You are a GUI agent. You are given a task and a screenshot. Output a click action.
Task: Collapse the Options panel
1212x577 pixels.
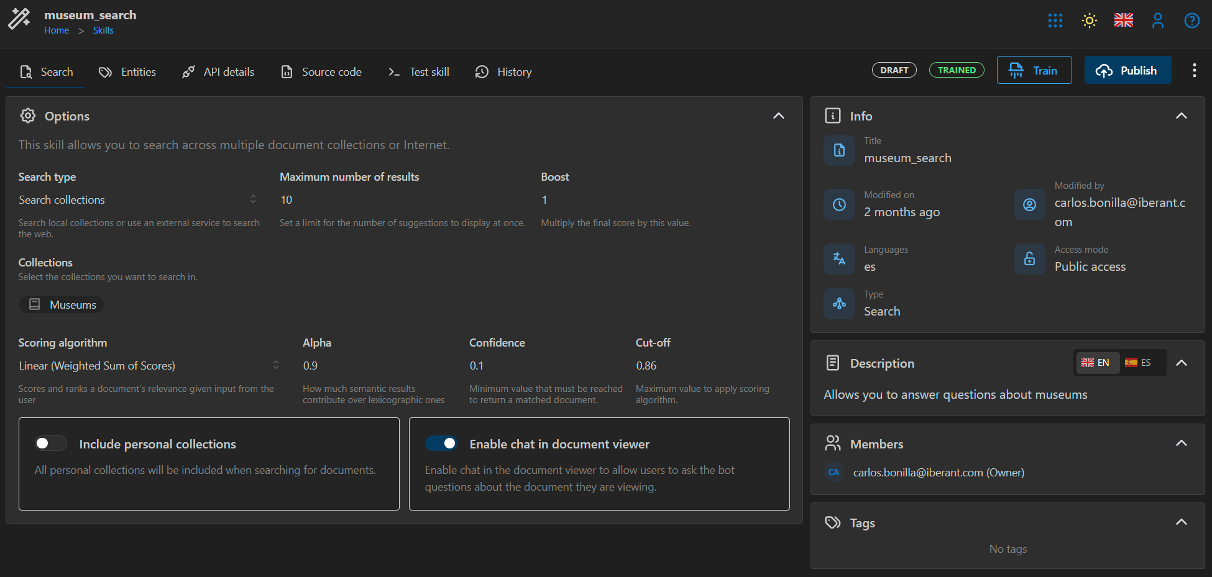point(779,116)
